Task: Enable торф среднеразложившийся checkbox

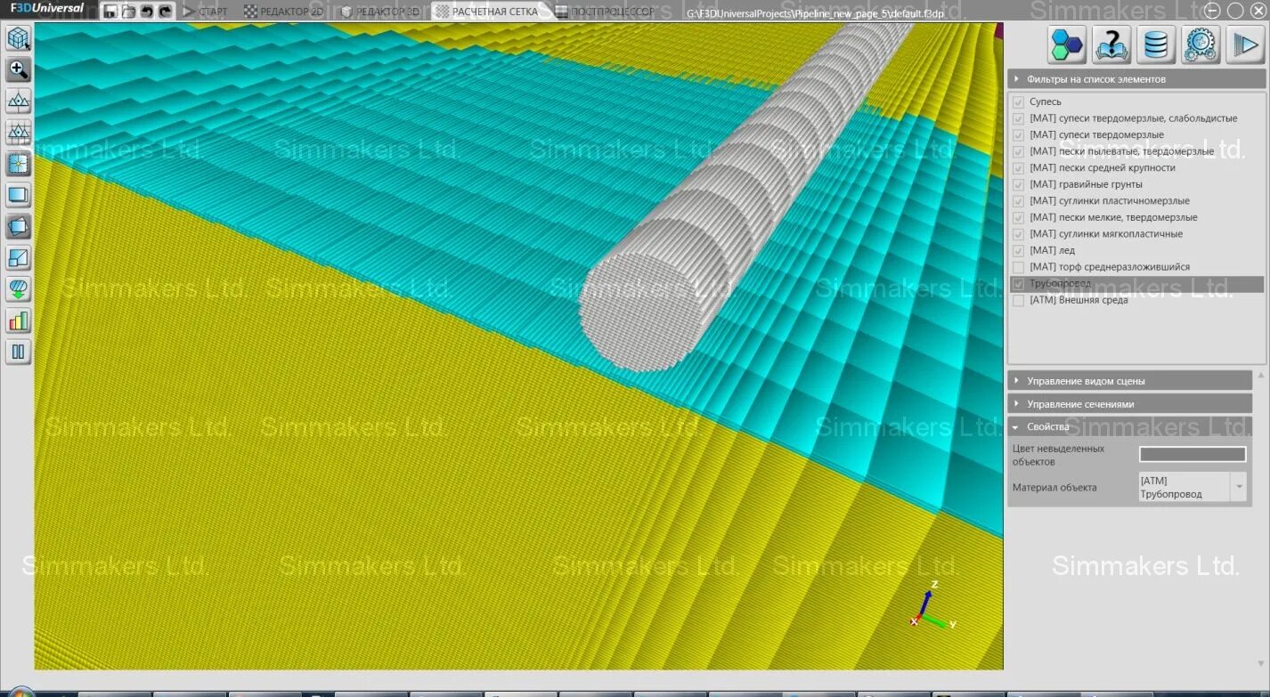Action: coord(1019,267)
